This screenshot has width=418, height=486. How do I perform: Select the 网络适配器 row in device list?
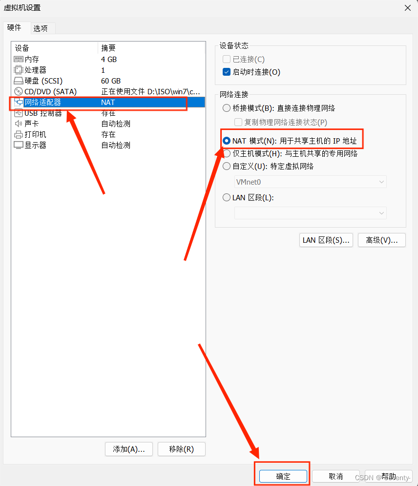click(108, 102)
